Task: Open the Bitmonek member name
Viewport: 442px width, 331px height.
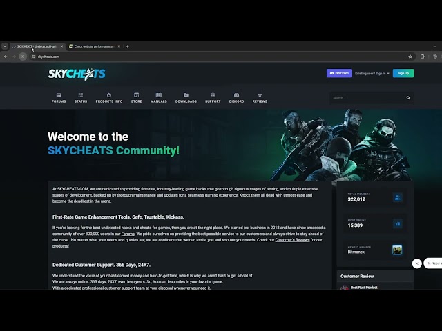Action: pos(356,252)
